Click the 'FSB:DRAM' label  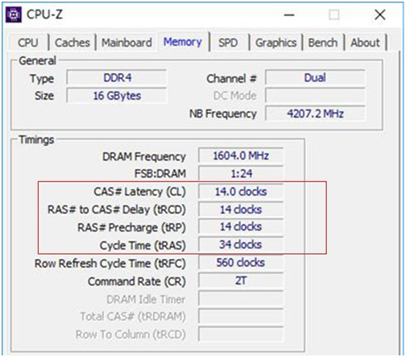(160, 174)
